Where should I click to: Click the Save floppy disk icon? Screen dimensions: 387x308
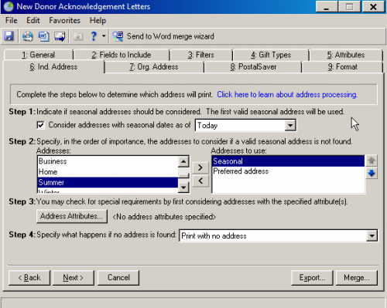coord(9,36)
